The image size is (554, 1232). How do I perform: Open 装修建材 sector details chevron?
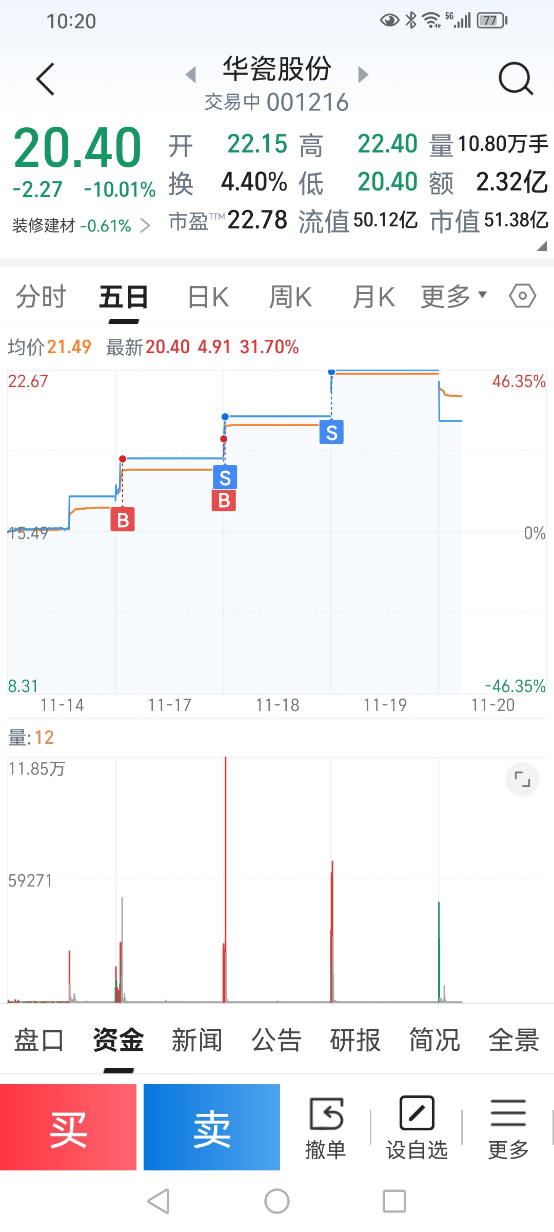click(145, 225)
